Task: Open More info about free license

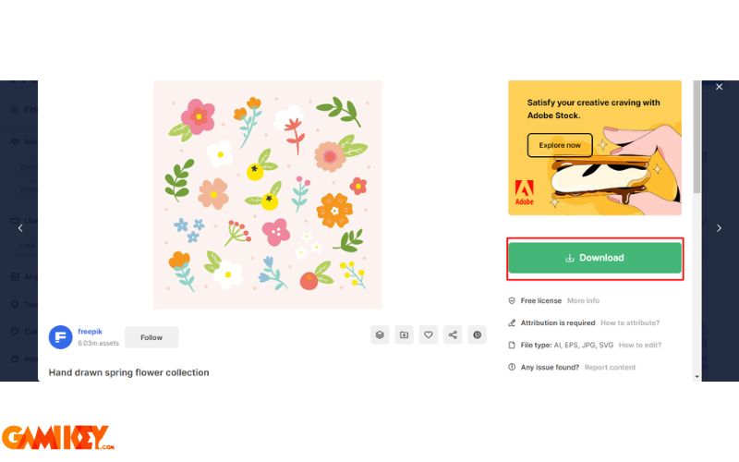Action: point(583,301)
